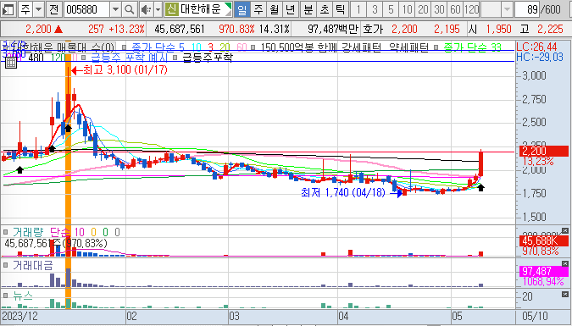The height and width of the screenshot is (326, 572).
Task: Select the 5 interval button
Action: tap(391, 9)
